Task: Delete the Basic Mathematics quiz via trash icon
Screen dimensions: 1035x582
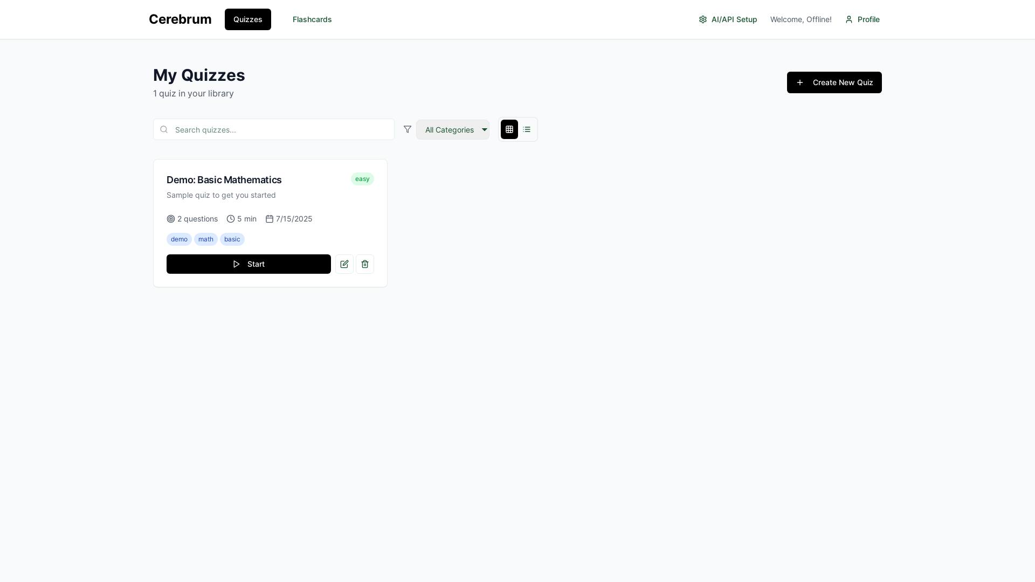Action: [365, 264]
